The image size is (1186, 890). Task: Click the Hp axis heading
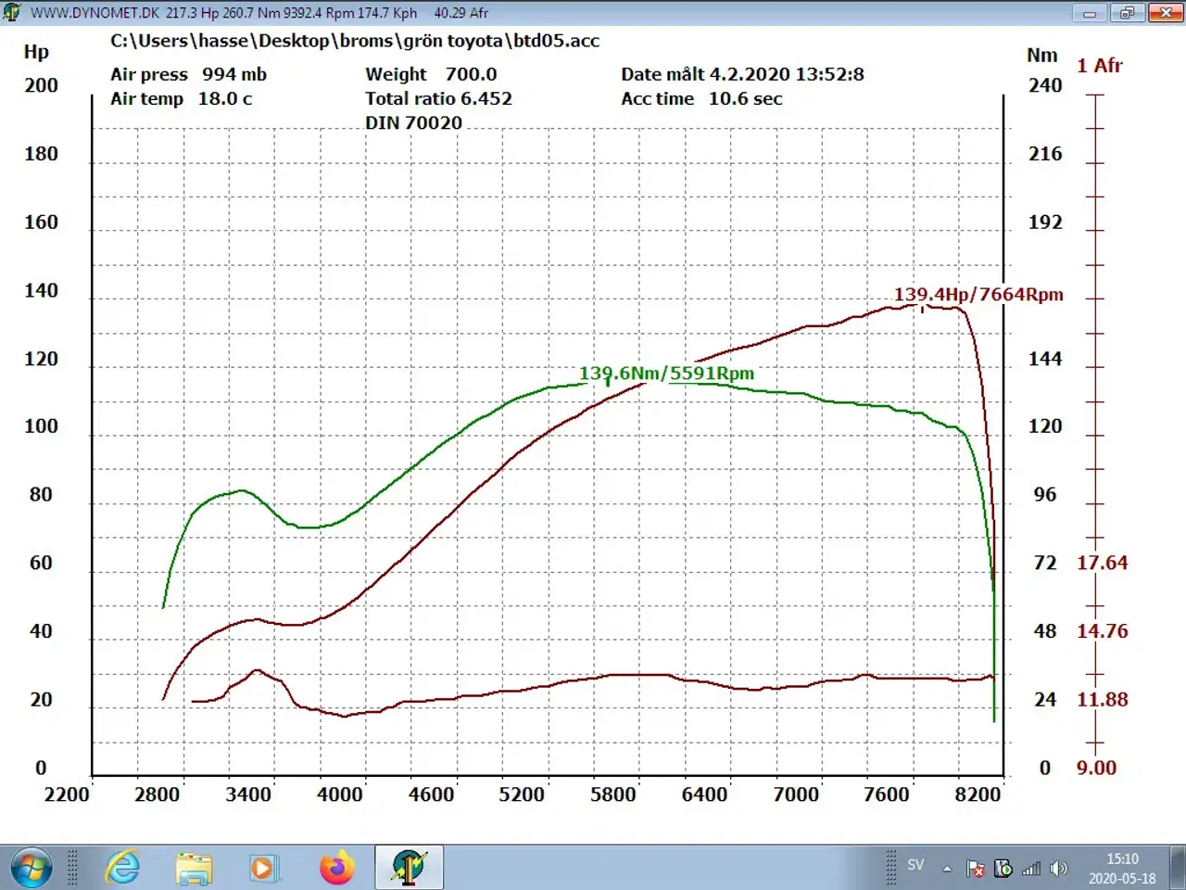(x=36, y=52)
